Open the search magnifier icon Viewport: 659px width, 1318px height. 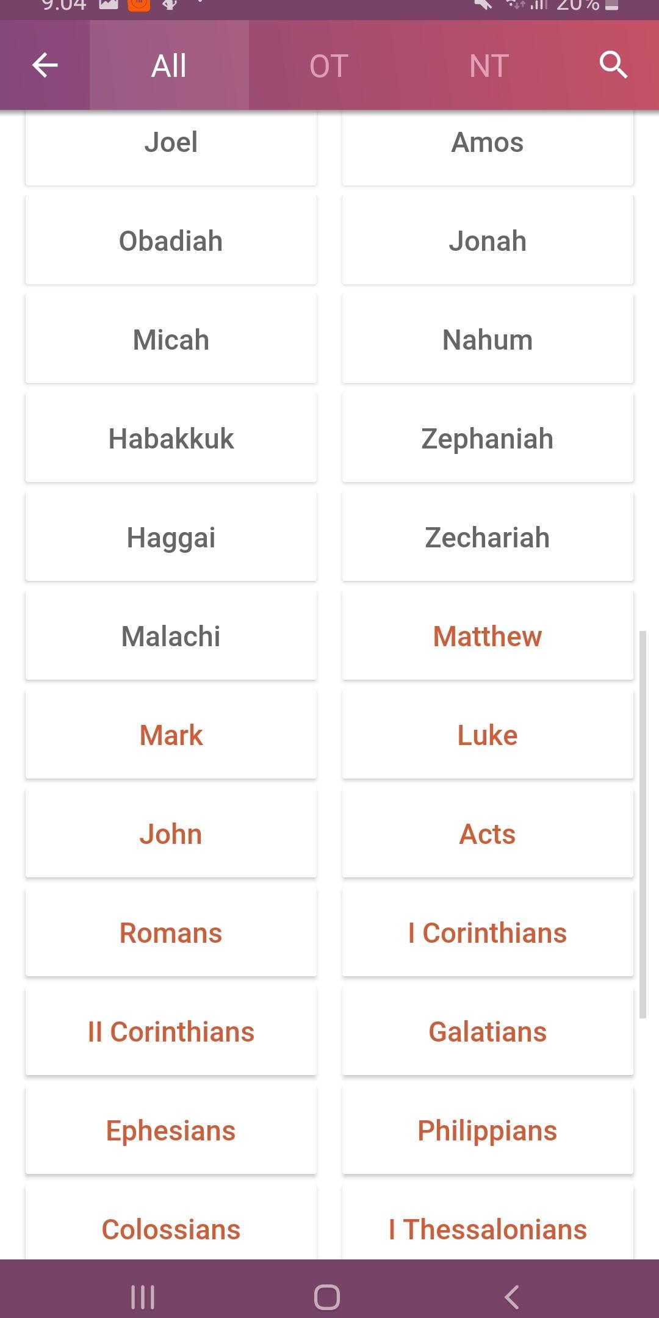click(613, 65)
